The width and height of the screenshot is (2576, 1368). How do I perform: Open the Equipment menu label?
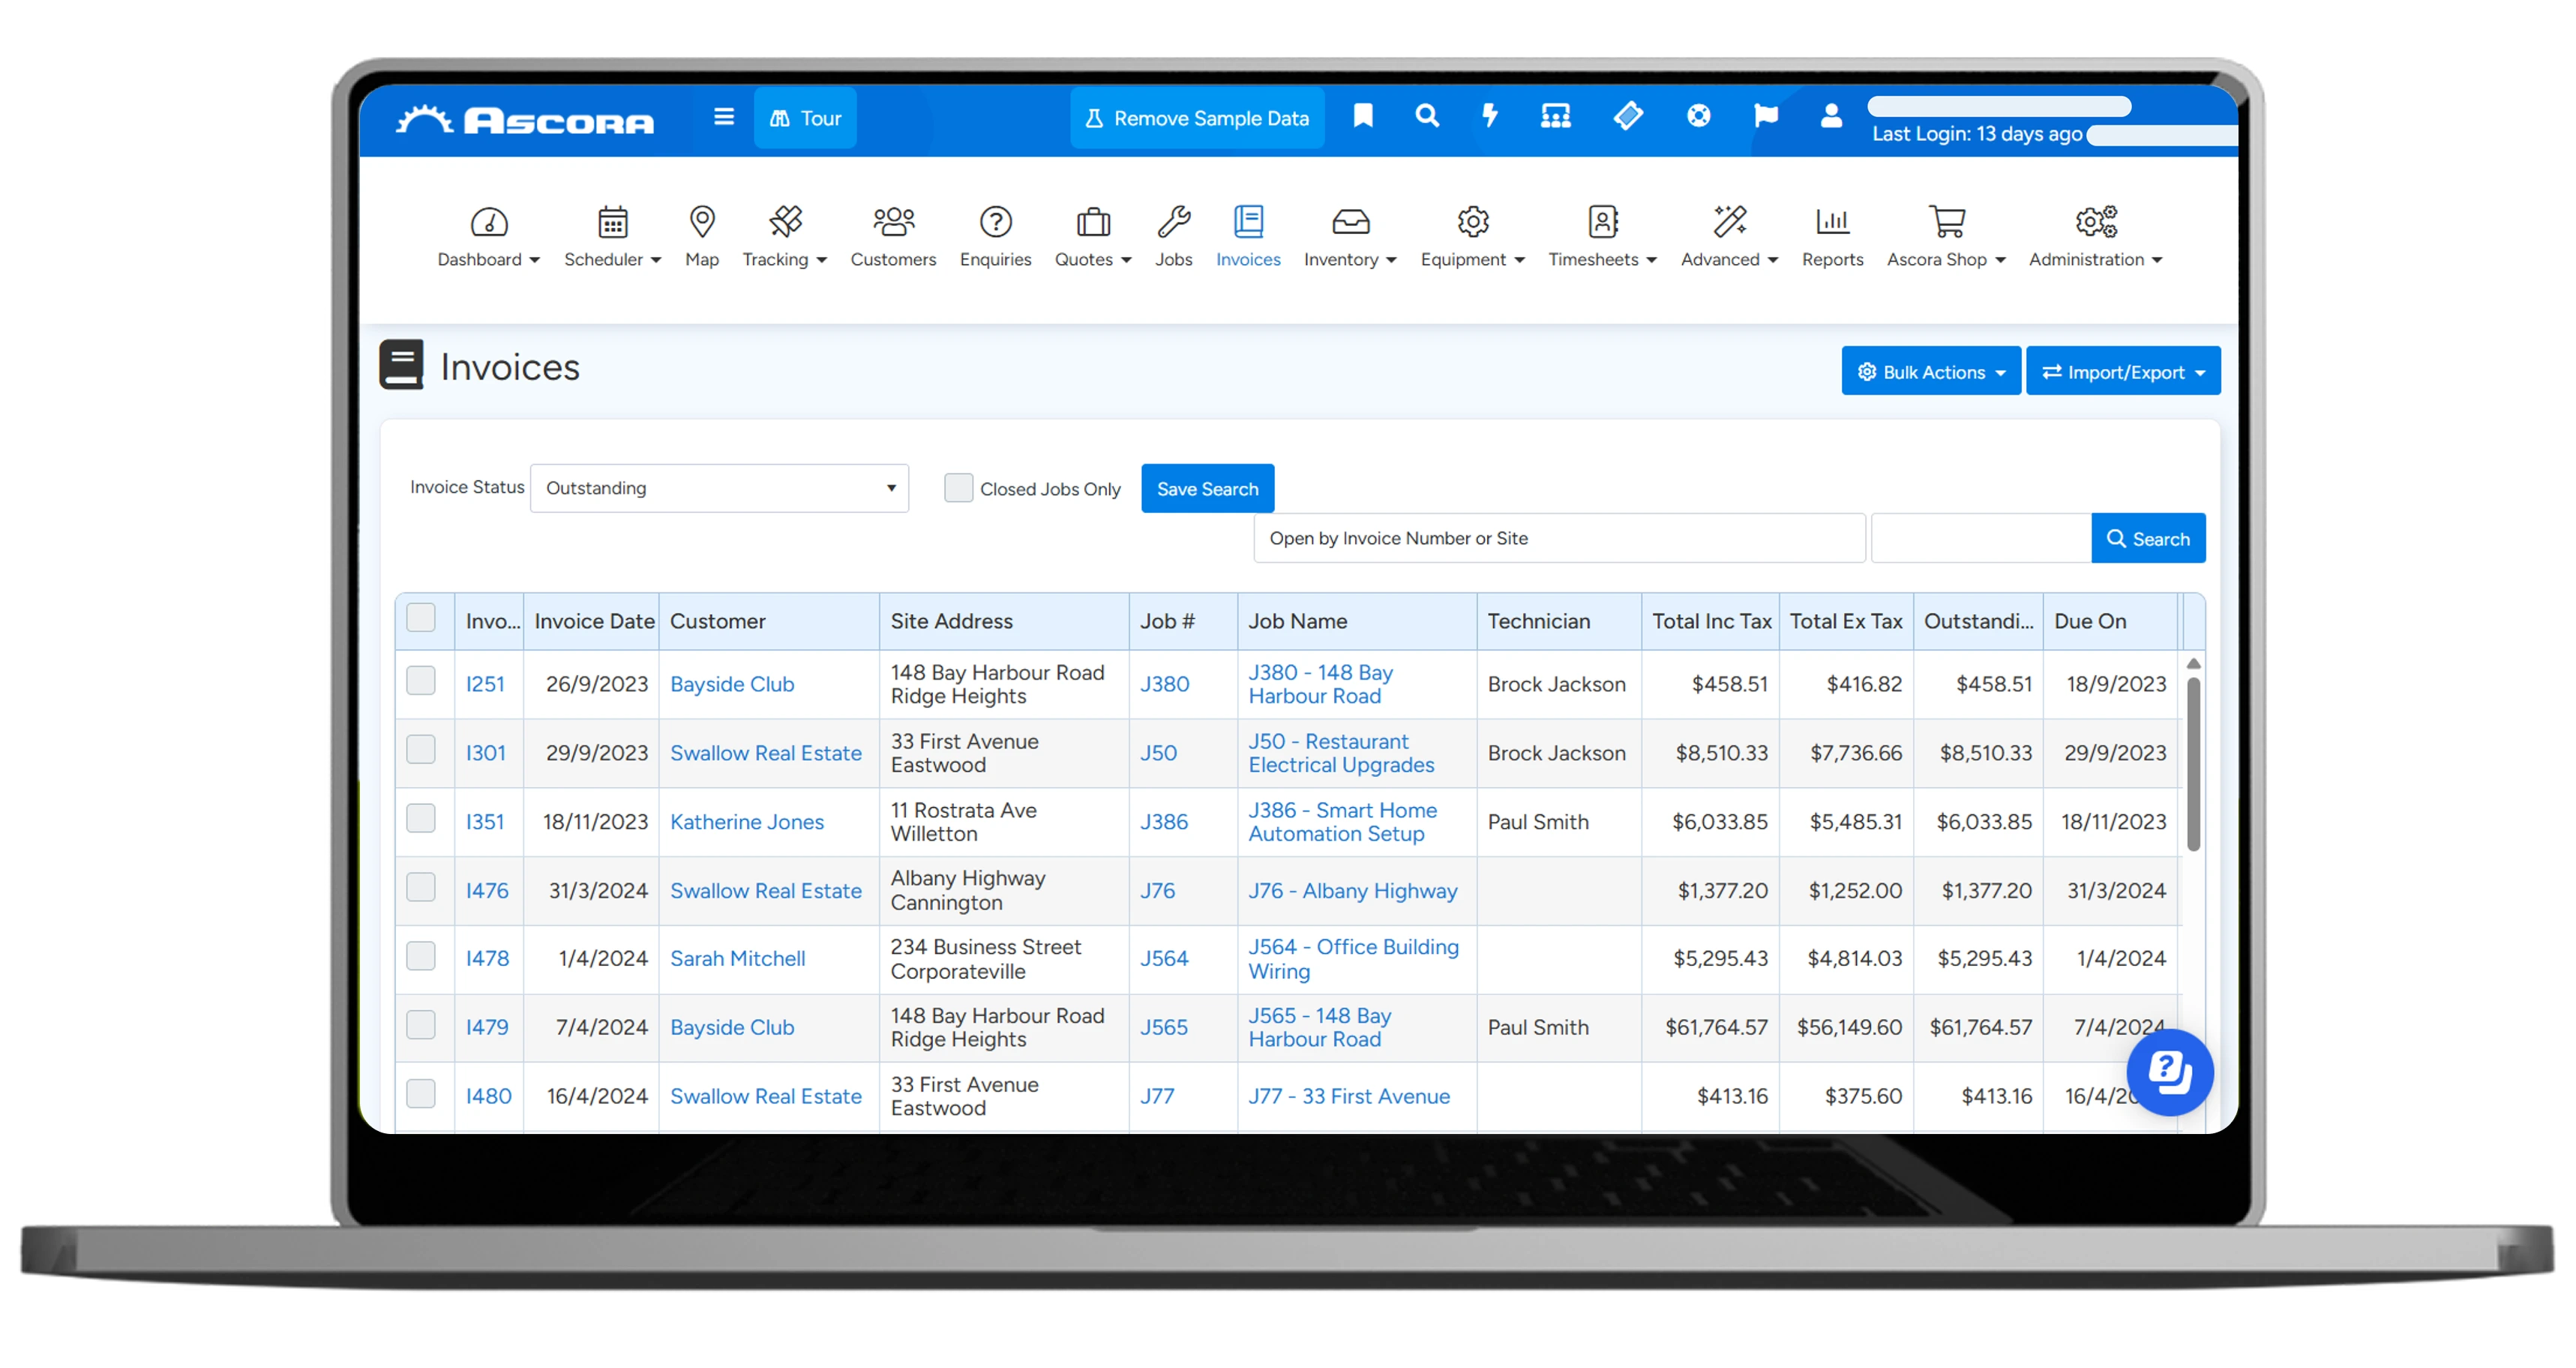point(1472,260)
